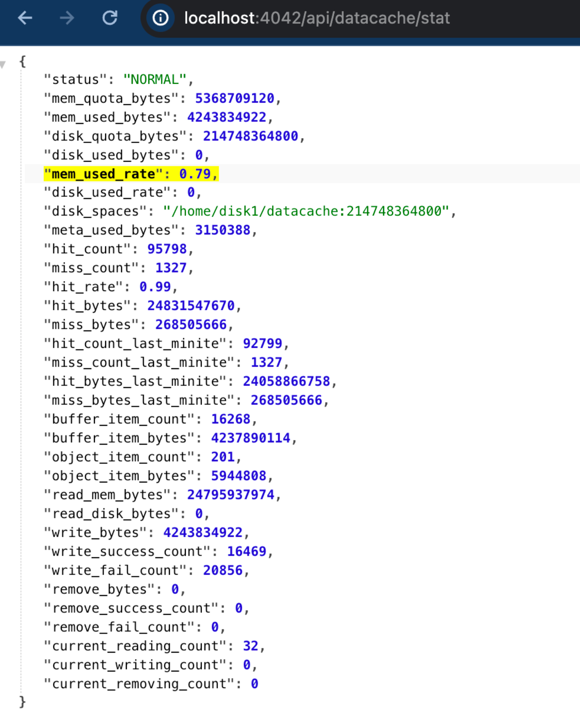The height and width of the screenshot is (714, 580).
Task: Click the buffer_item_bytes value 4237890114
Action: (x=250, y=438)
